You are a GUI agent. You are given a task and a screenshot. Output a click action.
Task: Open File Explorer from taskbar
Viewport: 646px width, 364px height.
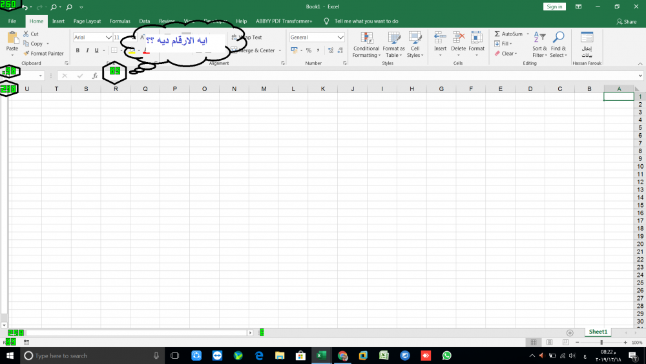coord(280,356)
